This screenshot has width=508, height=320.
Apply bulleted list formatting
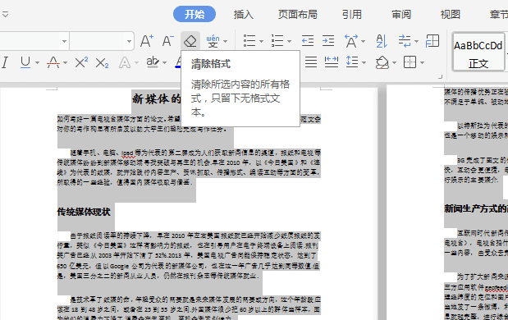click(249, 41)
